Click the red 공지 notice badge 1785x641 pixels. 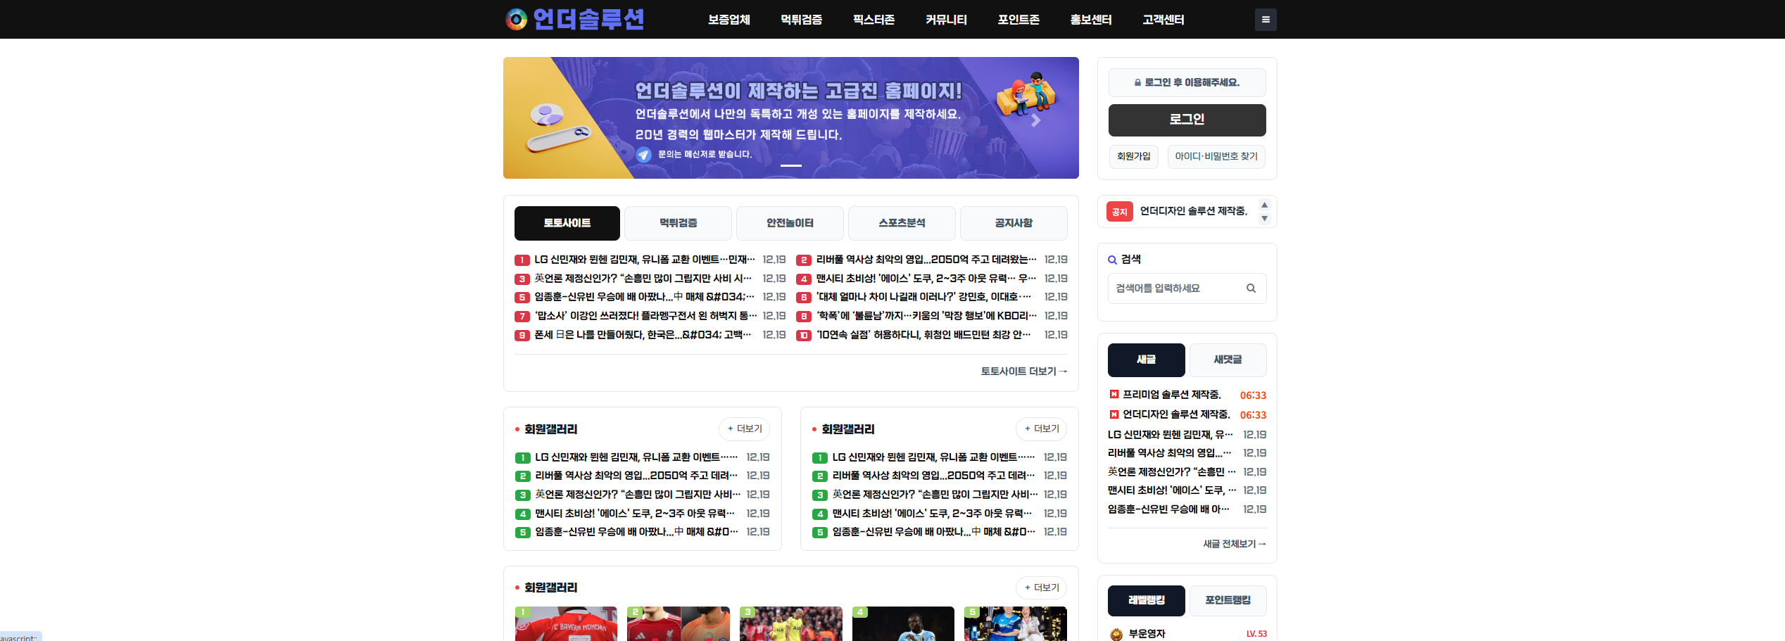(1119, 212)
